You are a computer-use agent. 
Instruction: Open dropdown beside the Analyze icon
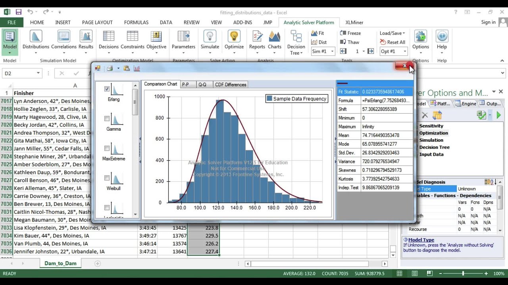[x=490, y=115]
